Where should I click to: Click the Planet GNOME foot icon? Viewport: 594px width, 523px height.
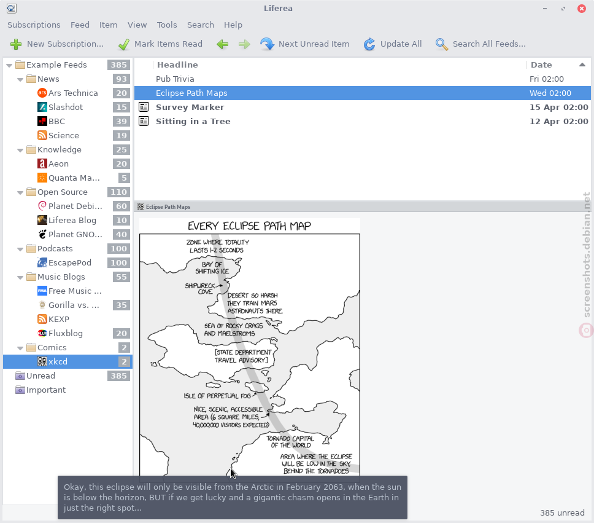(x=42, y=234)
